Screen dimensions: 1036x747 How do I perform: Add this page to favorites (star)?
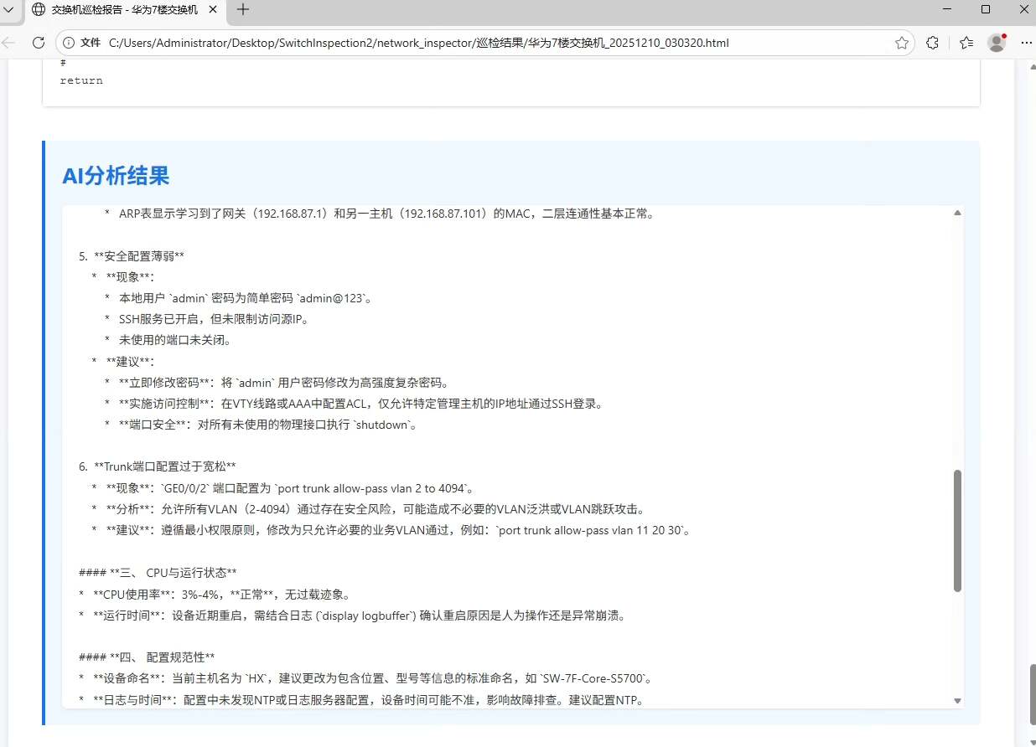click(901, 43)
